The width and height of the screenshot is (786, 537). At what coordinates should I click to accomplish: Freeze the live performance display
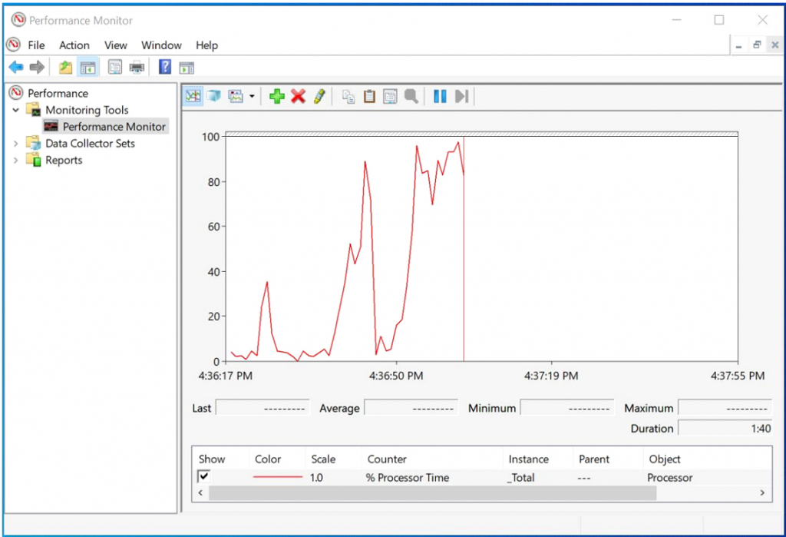(439, 95)
